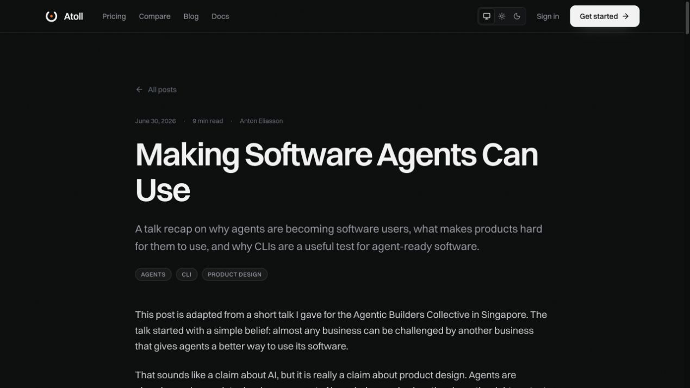Click the back arrow beside All posts

pos(139,90)
